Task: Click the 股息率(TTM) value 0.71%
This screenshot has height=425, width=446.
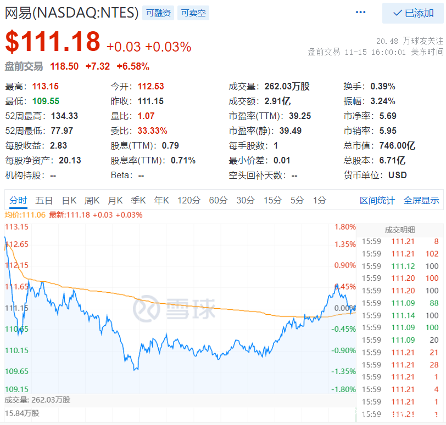Action: click(183, 160)
